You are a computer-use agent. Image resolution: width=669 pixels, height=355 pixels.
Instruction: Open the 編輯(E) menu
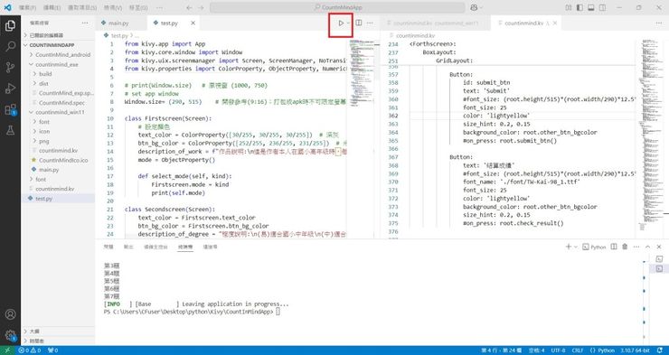[x=52, y=7]
